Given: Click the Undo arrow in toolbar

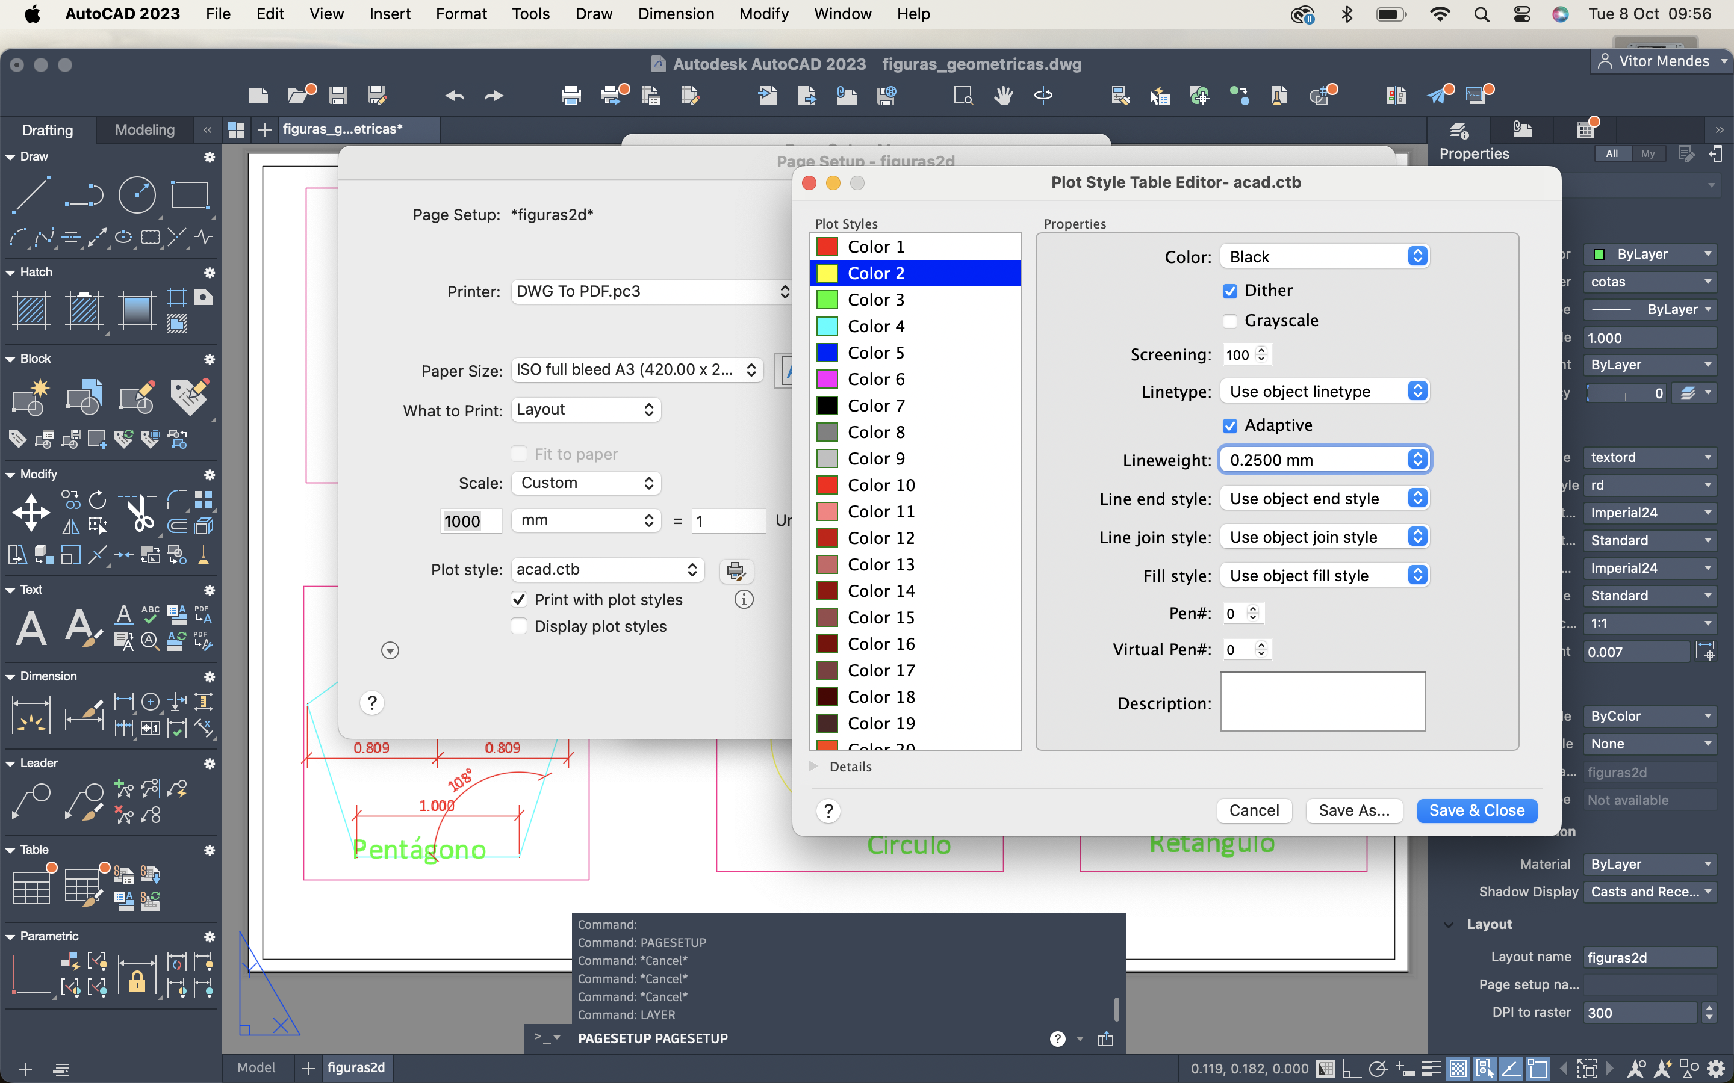Looking at the screenshot, I should (x=455, y=95).
